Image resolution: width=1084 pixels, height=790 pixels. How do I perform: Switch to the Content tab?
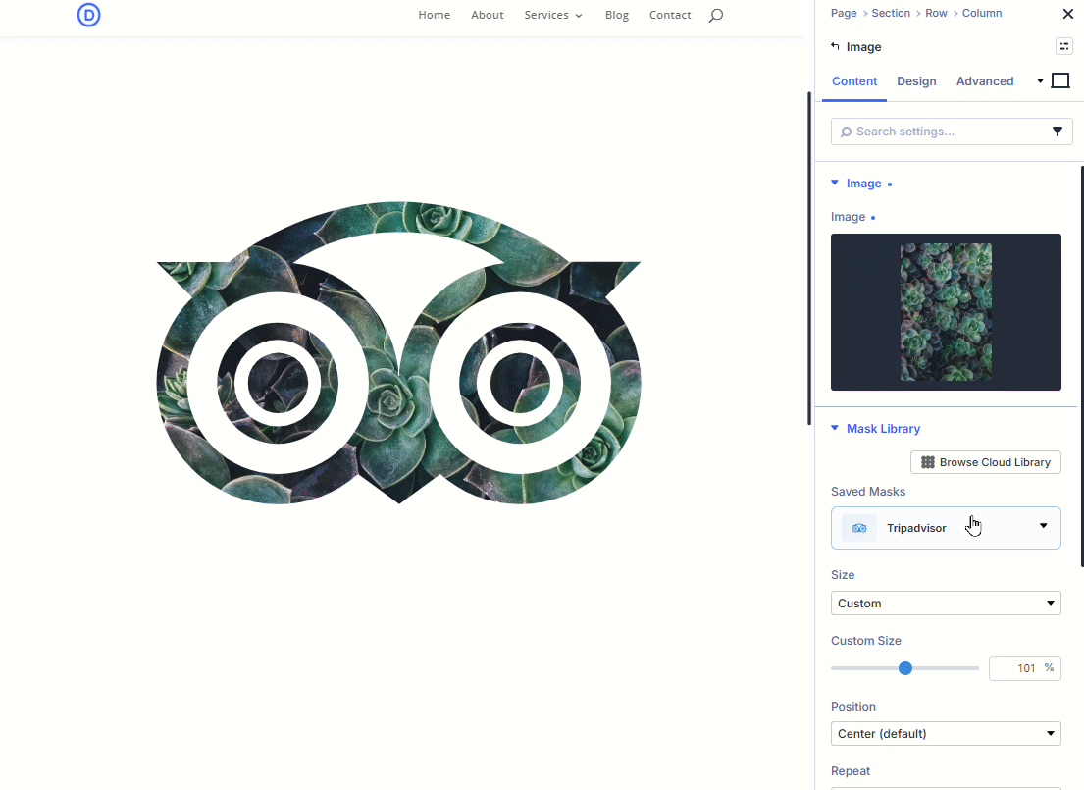click(x=854, y=80)
